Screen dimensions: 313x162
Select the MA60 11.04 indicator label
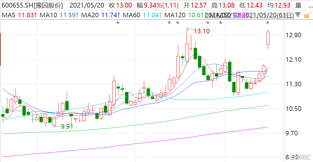click(142, 15)
